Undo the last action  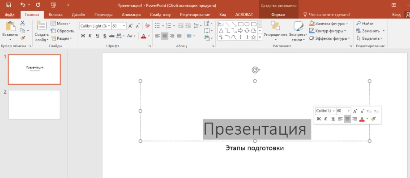(x=23, y=5)
